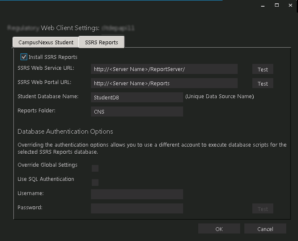Switch to the CampusNexus Student tab
Viewport: 298px width, 241px height.
(x=46, y=42)
